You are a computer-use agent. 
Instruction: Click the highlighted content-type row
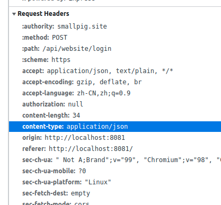pos(115,127)
